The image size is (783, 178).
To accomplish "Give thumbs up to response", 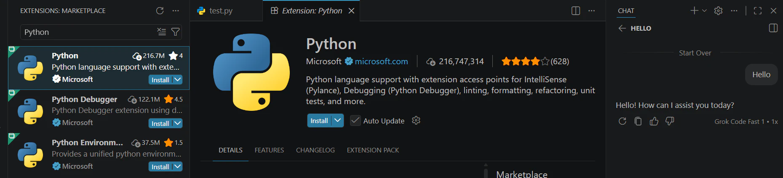I will (x=654, y=121).
